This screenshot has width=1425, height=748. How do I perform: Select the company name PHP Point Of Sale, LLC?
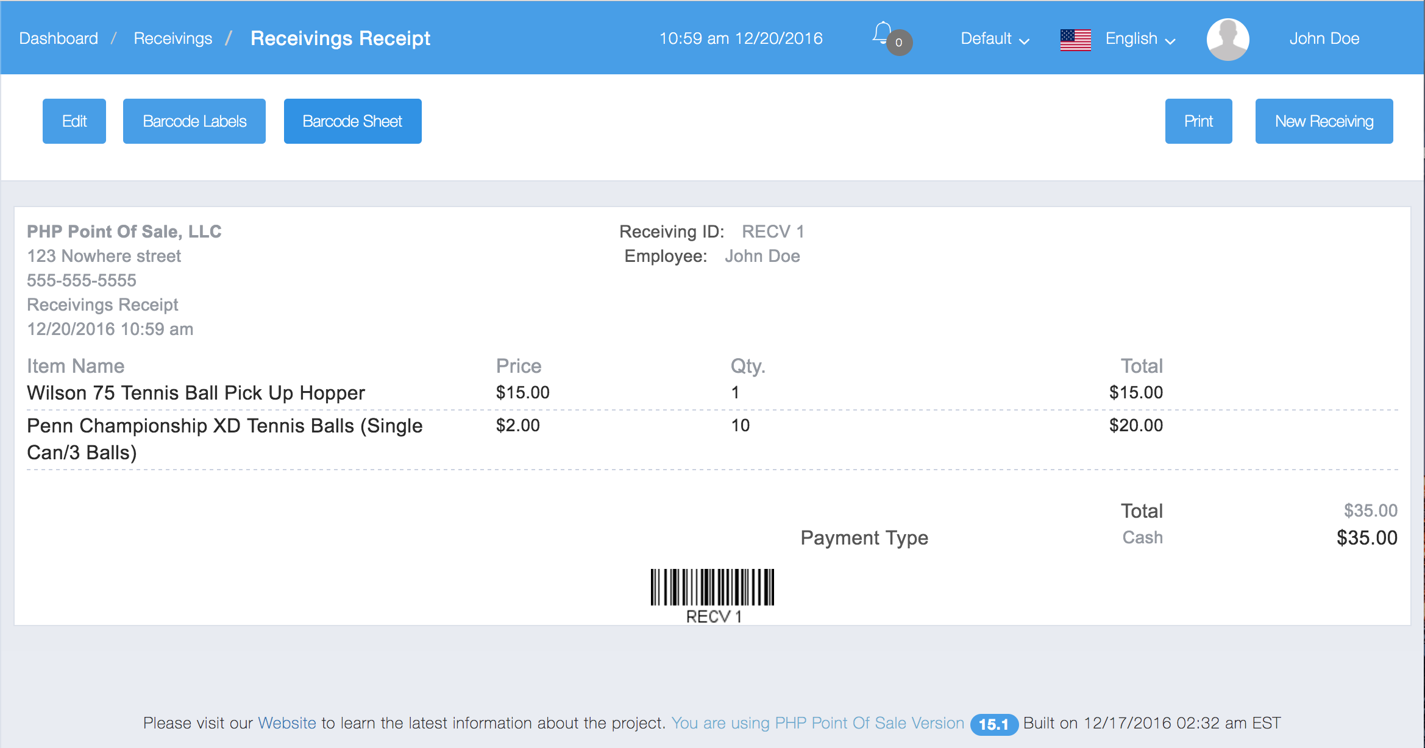(x=124, y=231)
